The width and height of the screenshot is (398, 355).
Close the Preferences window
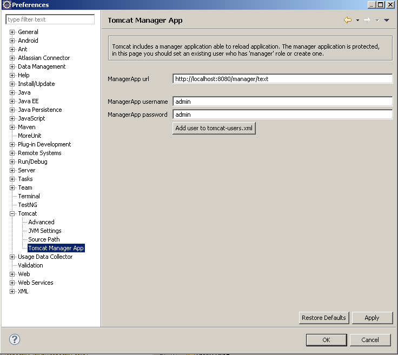coord(390,4)
